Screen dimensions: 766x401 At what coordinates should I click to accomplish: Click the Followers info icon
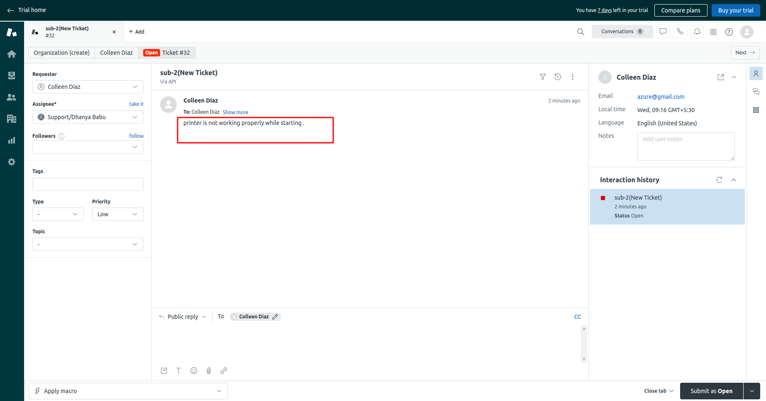point(61,136)
